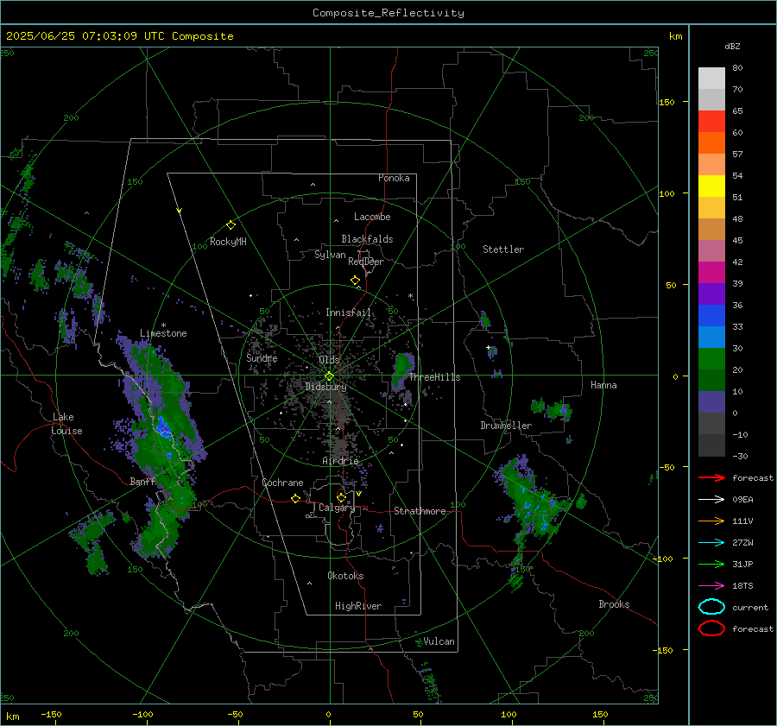Select the Cochrane label
777x726 pixels.
282,483
